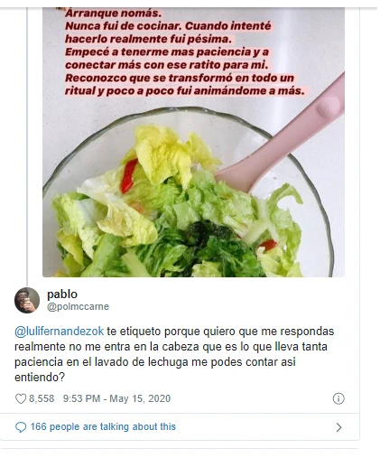Click the red pepper slice in the salad
This screenshot has height=458, width=380.
pyautogui.click(x=128, y=176)
